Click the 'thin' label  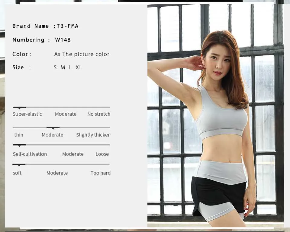pos(19,135)
